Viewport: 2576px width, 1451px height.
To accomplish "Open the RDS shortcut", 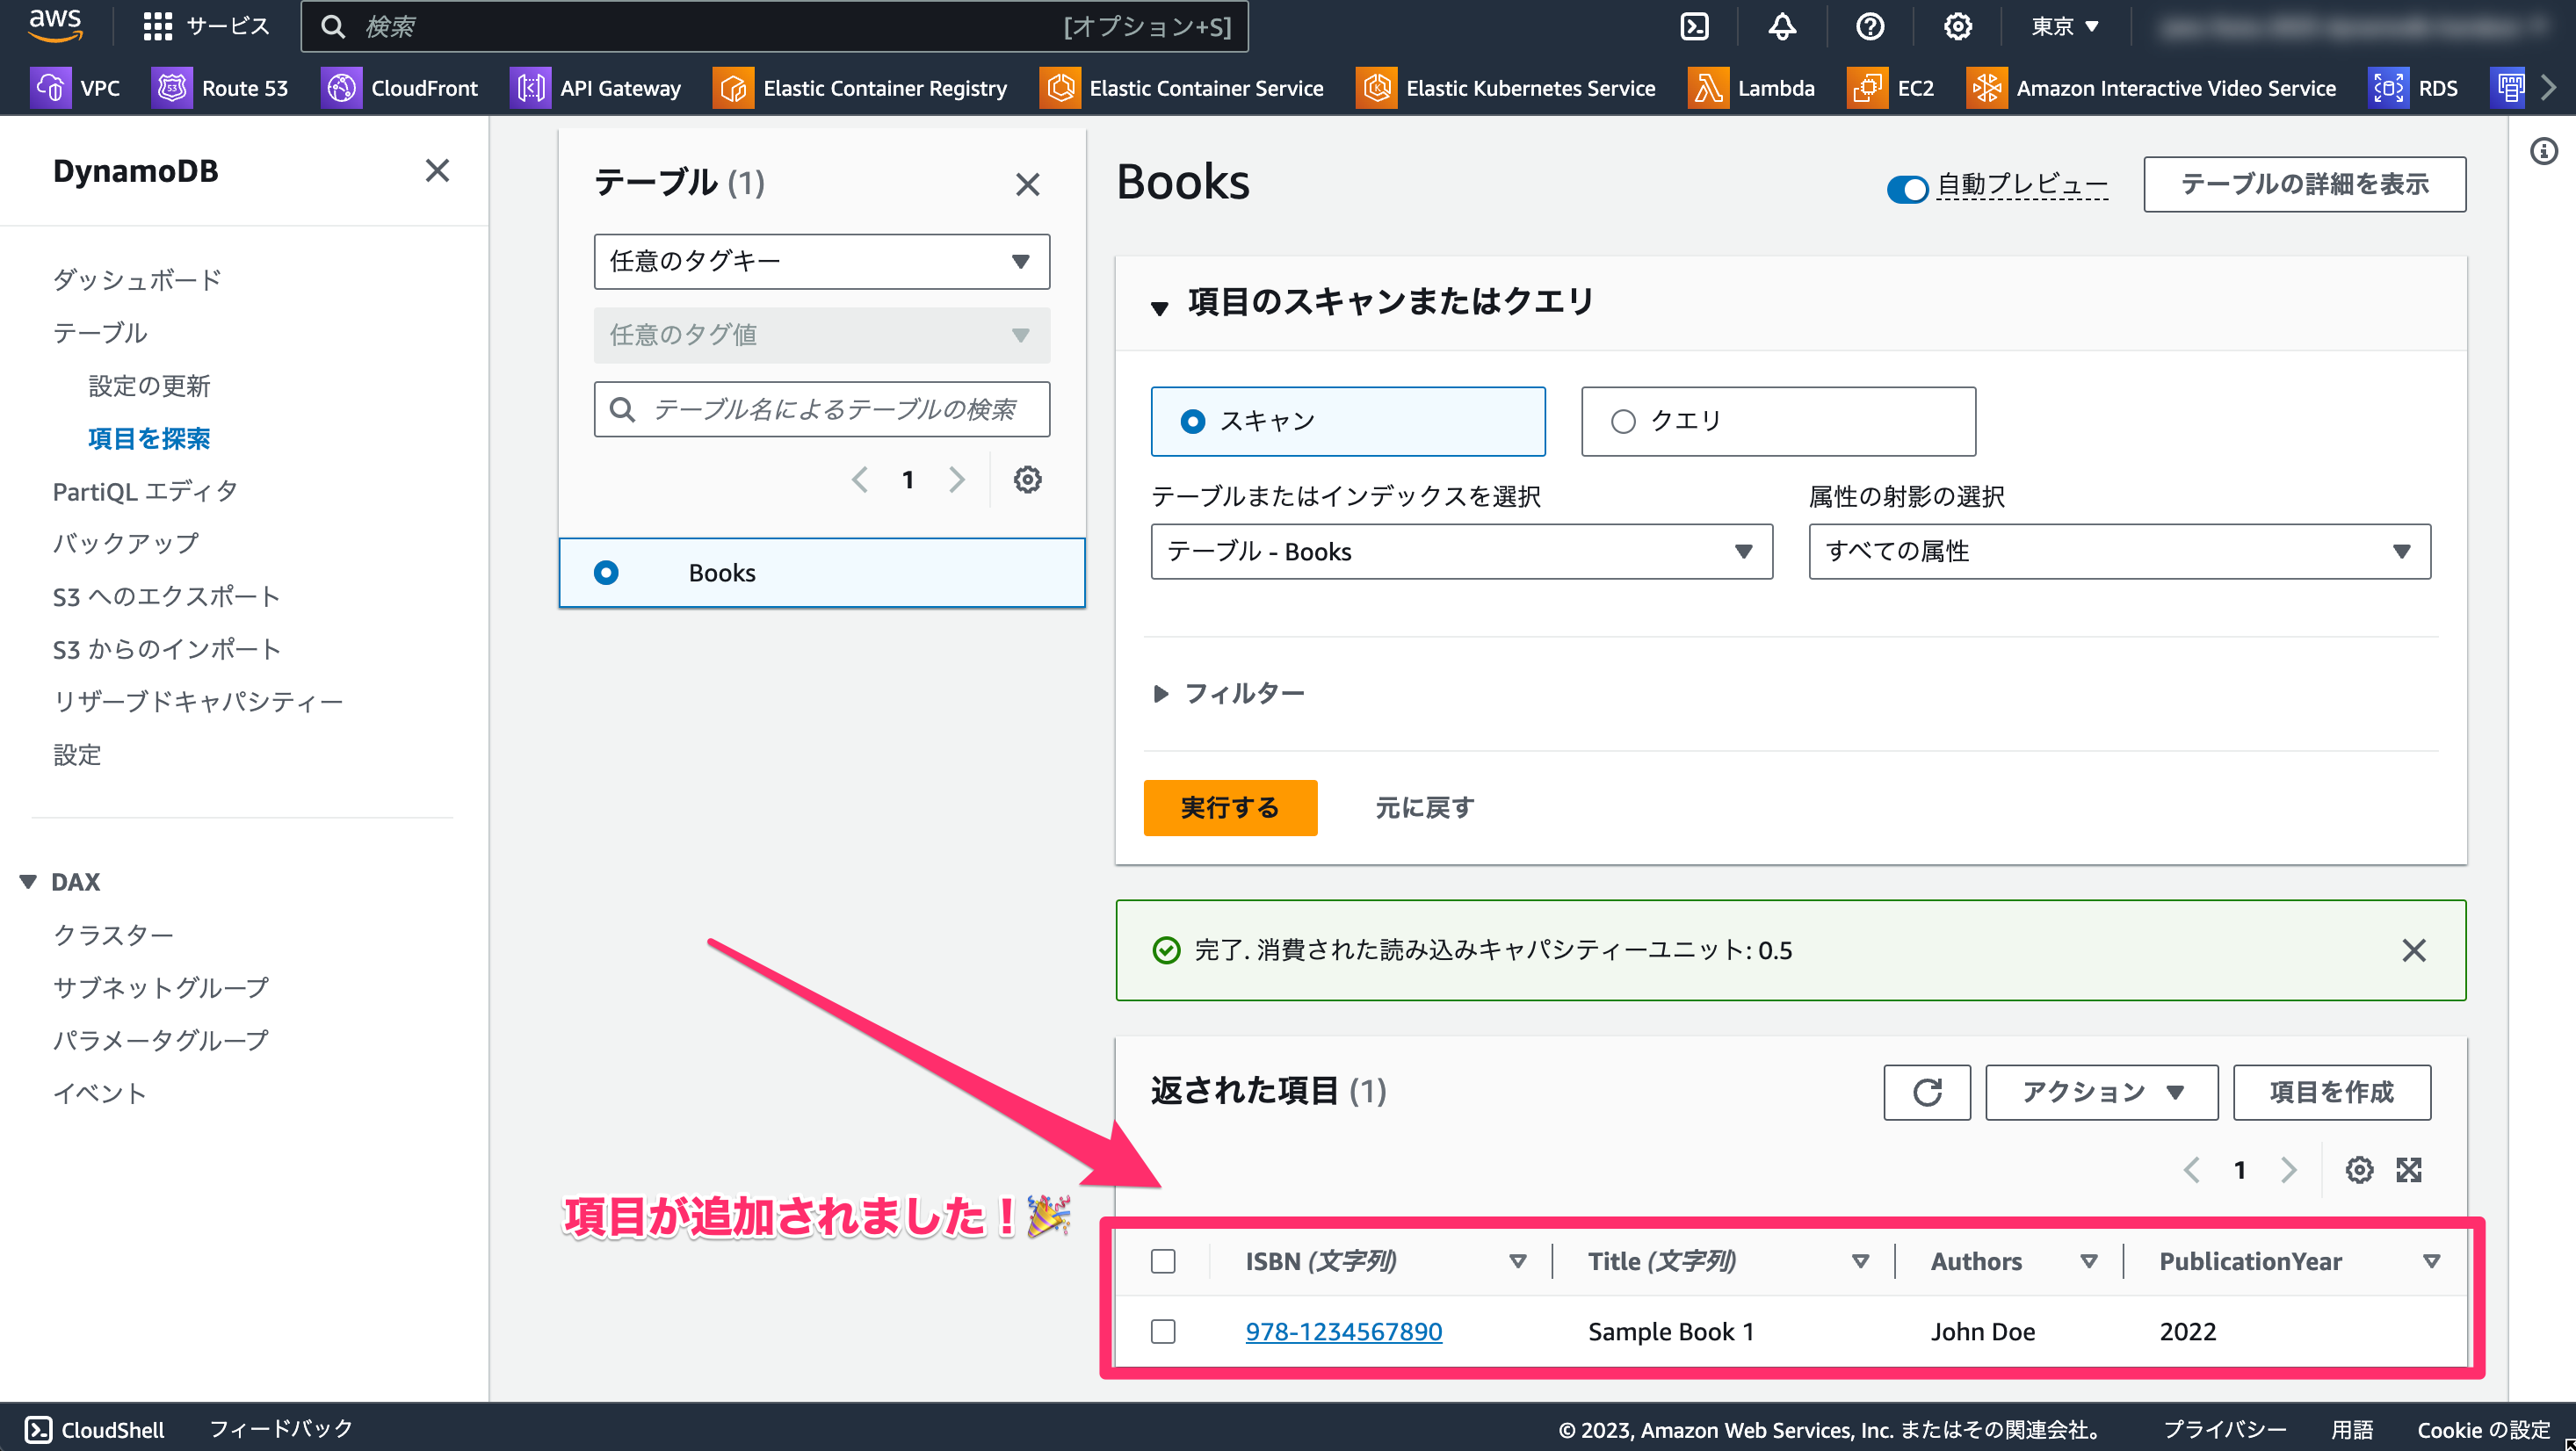I will click(x=2414, y=88).
